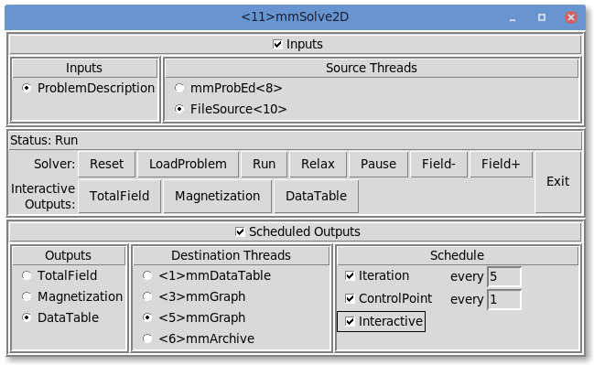The image size is (594, 365).
Task: Close the mmSolve2D window
Action: [571, 17]
